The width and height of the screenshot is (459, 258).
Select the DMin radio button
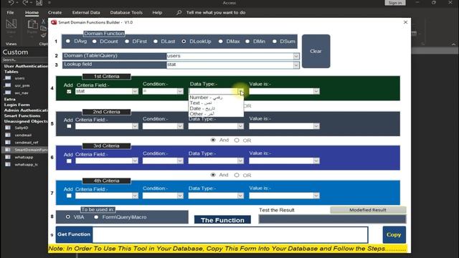(247, 42)
